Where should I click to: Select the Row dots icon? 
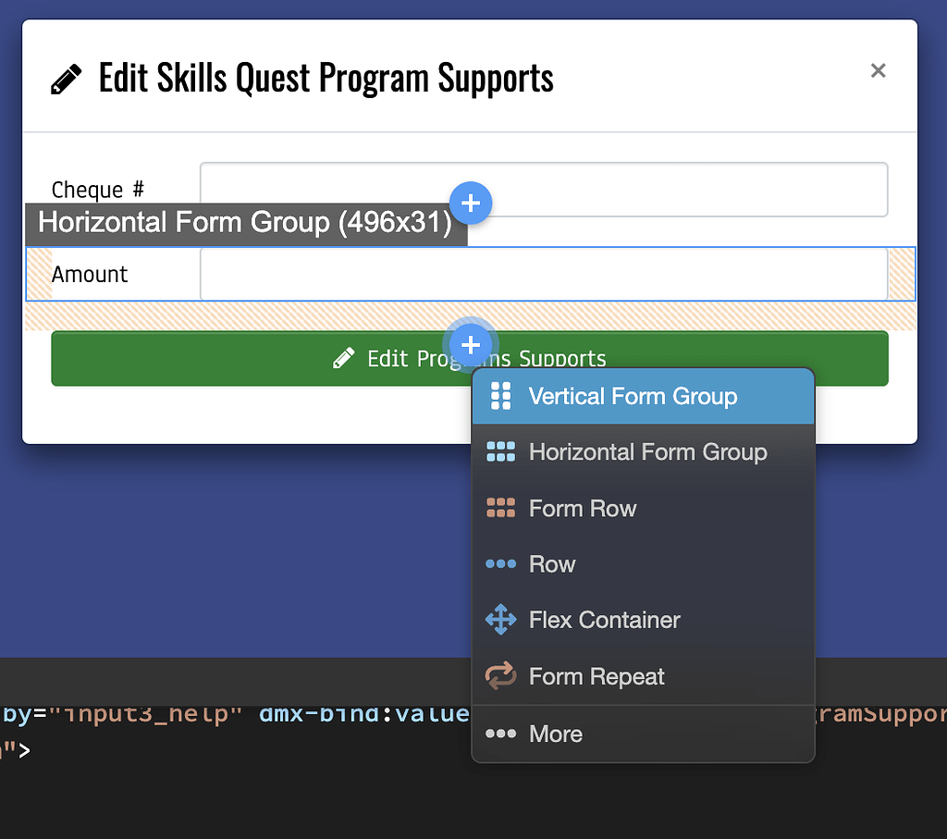[x=501, y=564]
